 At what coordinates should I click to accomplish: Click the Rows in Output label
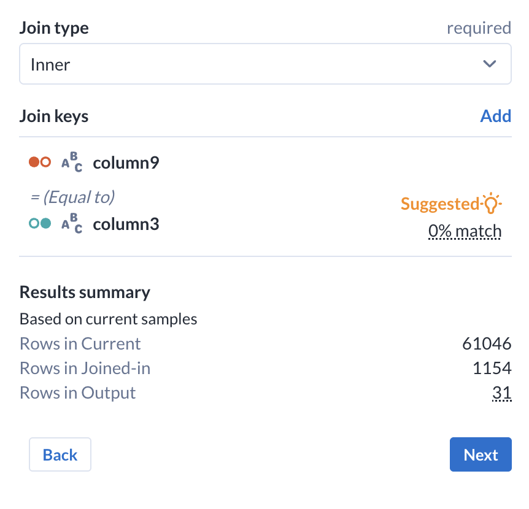click(x=78, y=392)
